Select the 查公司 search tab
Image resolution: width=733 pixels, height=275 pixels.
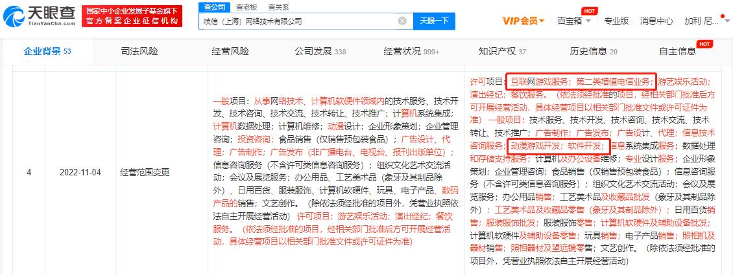(x=215, y=6)
